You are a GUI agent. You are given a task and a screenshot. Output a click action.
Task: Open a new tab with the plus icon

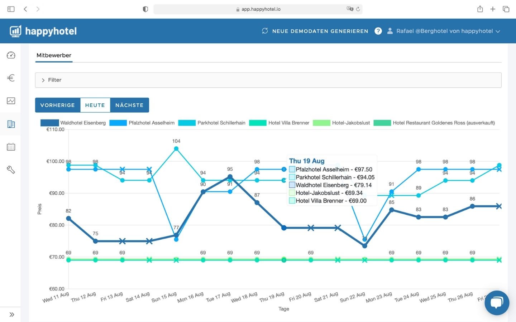[493, 9]
